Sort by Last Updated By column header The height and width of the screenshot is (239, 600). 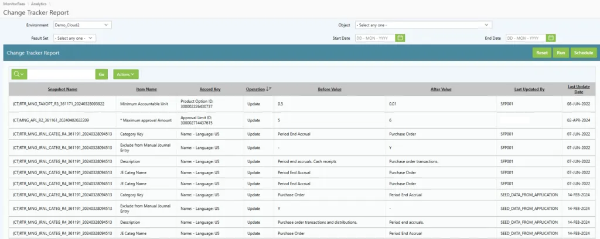(x=529, y=89)
